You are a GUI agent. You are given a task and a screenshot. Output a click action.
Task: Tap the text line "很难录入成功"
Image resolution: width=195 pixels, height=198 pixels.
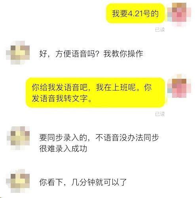point(63,149)
